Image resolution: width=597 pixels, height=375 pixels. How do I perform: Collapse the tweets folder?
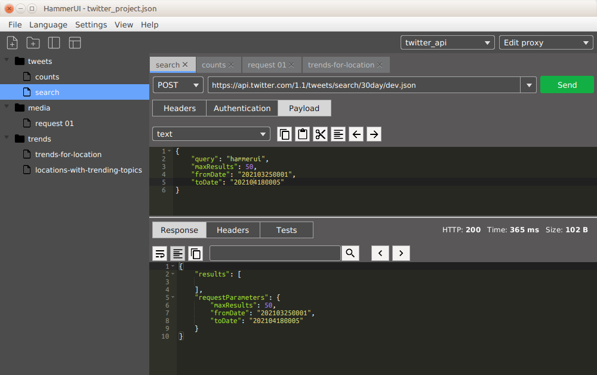click(7, 61)
